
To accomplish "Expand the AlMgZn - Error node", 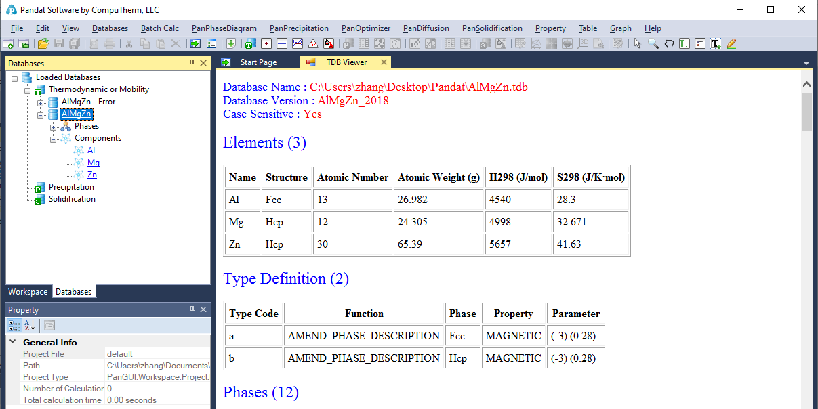I will [x=41, y=102].
